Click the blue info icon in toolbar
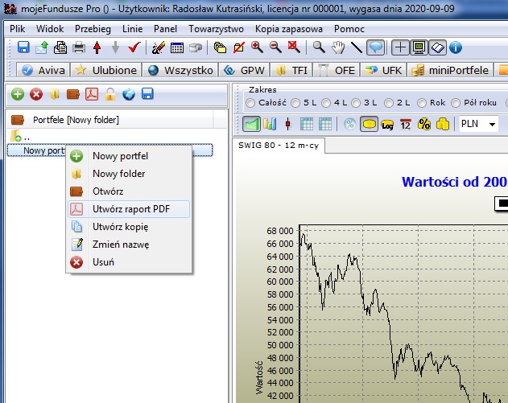The width and height of the screenshot is (508, 403). click(x=456, y=47)
